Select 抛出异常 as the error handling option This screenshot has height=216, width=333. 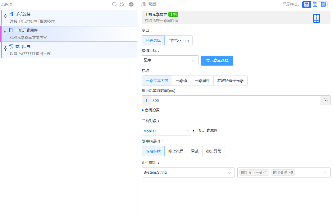click(214, 151)
